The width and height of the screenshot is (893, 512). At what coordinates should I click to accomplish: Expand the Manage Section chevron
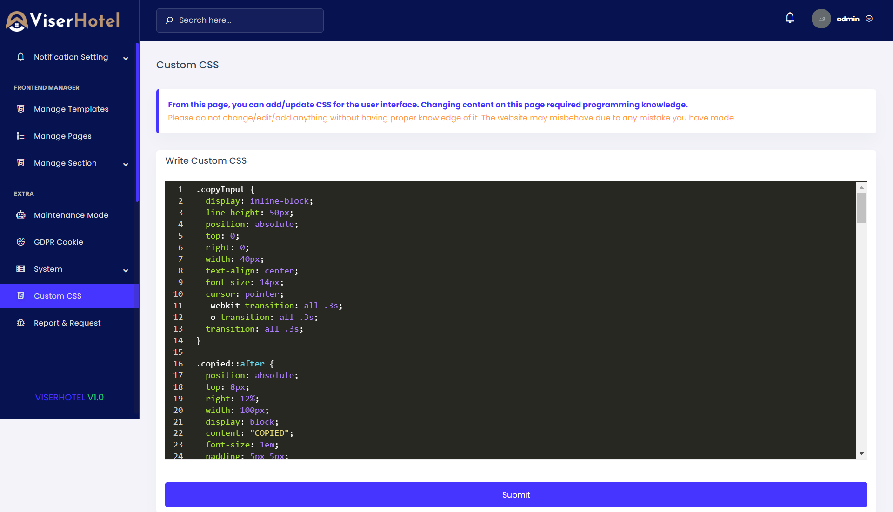[126, 164]
